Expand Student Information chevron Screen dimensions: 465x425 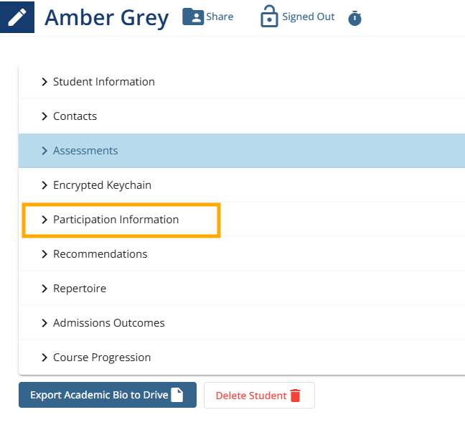pos(44,82)
